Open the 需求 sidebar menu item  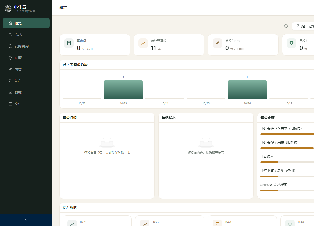point(26,35)
